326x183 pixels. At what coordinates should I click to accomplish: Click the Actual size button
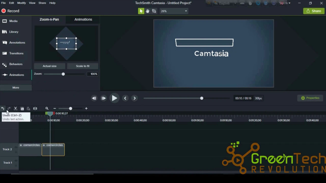pyautogui.click(x=50, y=66)
